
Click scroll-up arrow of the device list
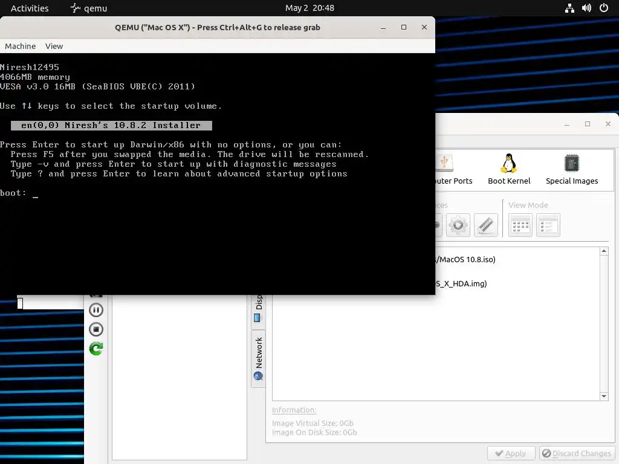(x=604, y=251)
